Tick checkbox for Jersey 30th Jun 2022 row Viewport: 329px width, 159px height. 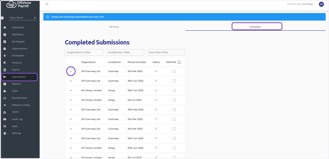pos(174,91)
